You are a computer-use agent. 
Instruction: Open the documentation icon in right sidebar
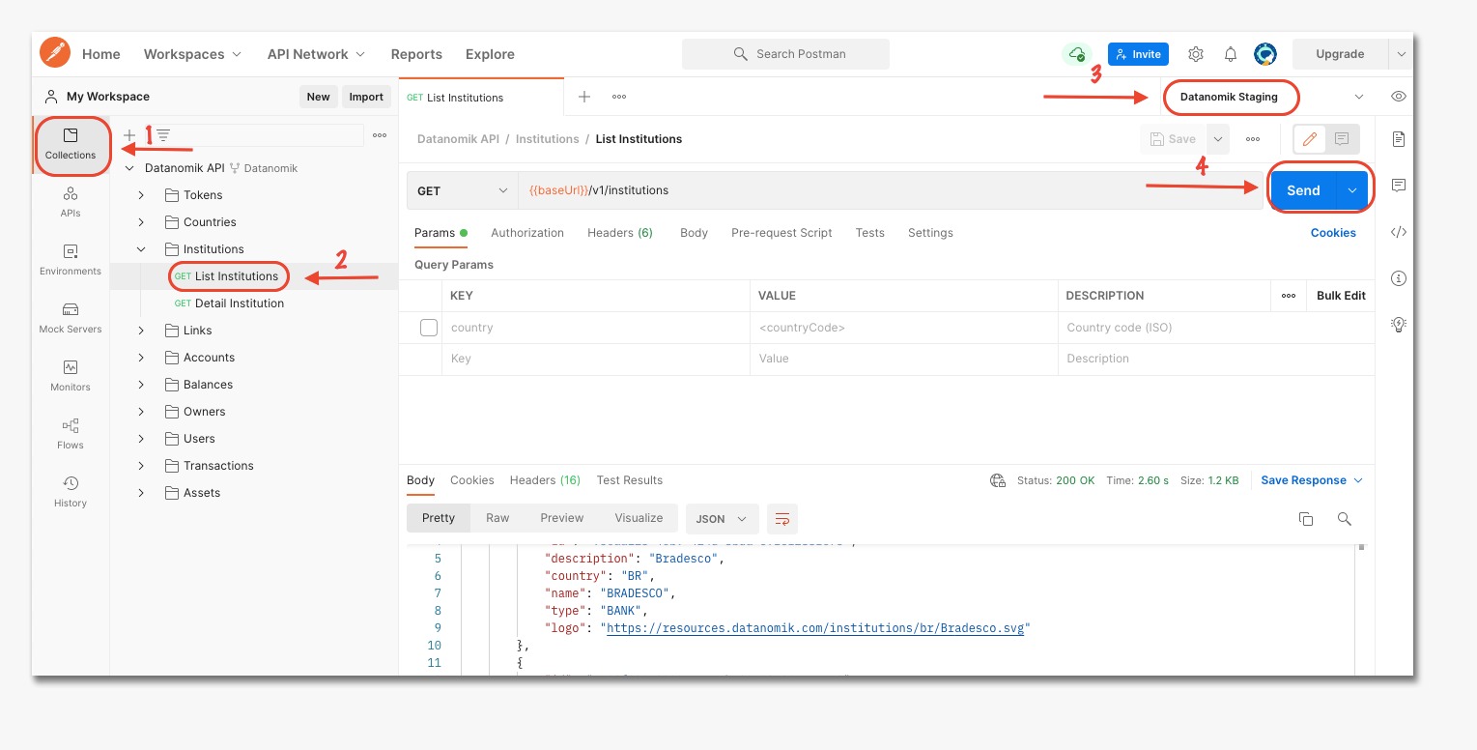1398,139
